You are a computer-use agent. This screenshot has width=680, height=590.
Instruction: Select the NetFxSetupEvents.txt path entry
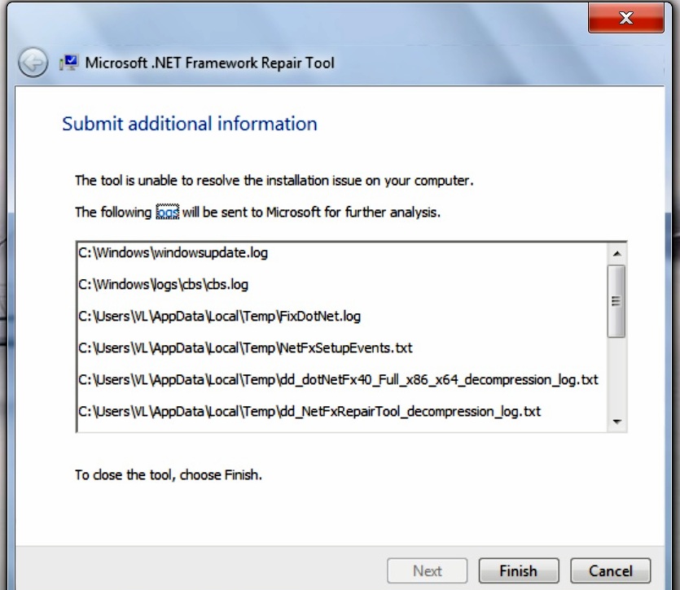click(x=245, y=347)
